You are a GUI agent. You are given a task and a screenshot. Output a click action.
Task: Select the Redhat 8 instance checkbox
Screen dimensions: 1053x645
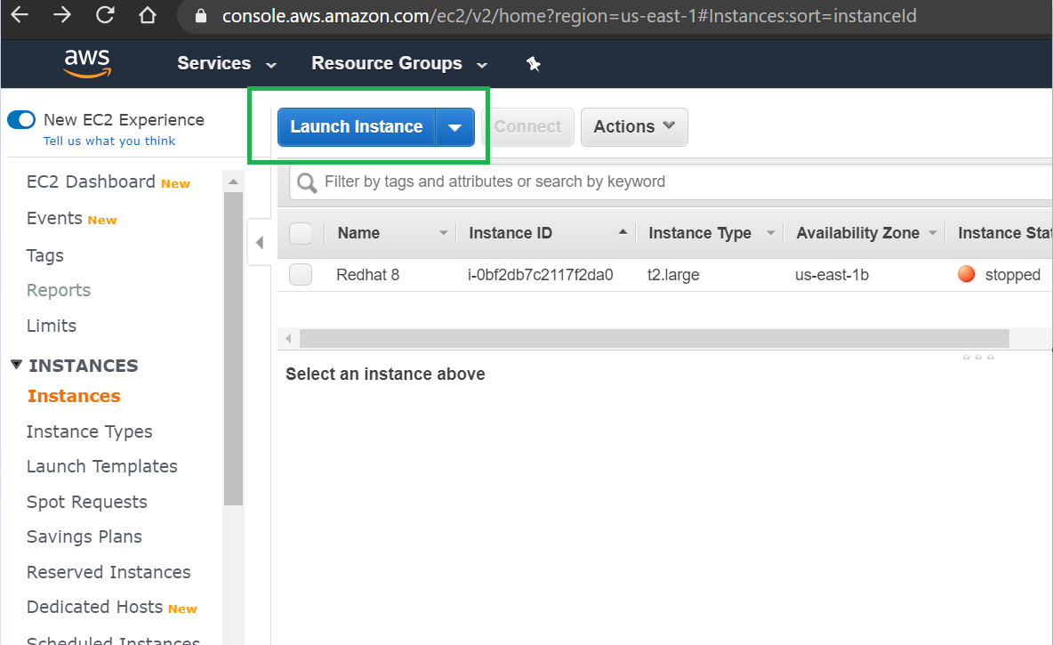(301, 275)
